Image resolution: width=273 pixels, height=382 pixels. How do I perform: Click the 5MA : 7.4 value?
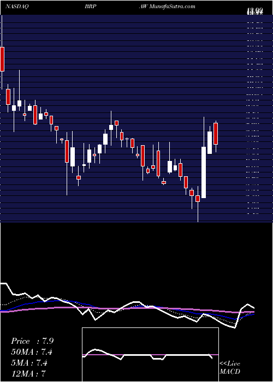29,363
